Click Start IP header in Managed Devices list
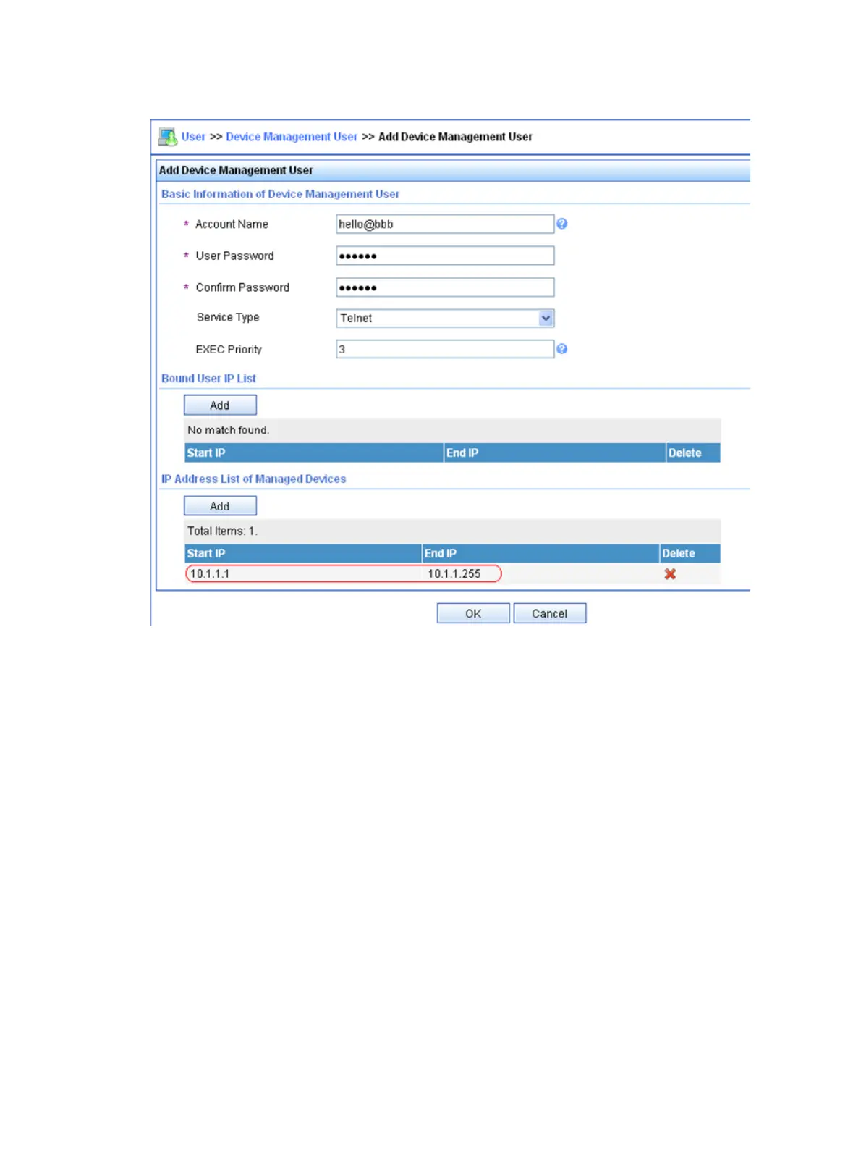The image size is (861, 1170). [303, 553]
